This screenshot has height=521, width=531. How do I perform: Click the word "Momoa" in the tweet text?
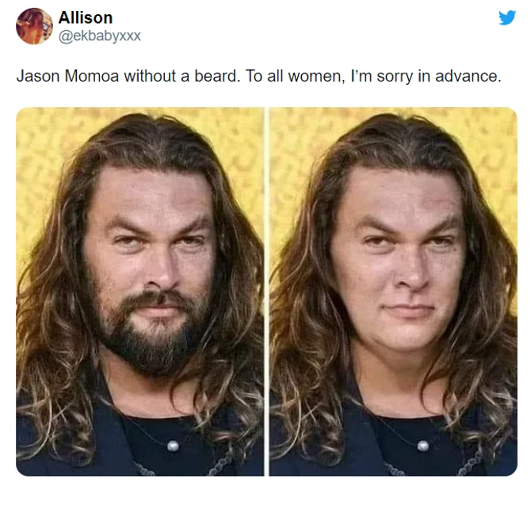pos(91,76)
